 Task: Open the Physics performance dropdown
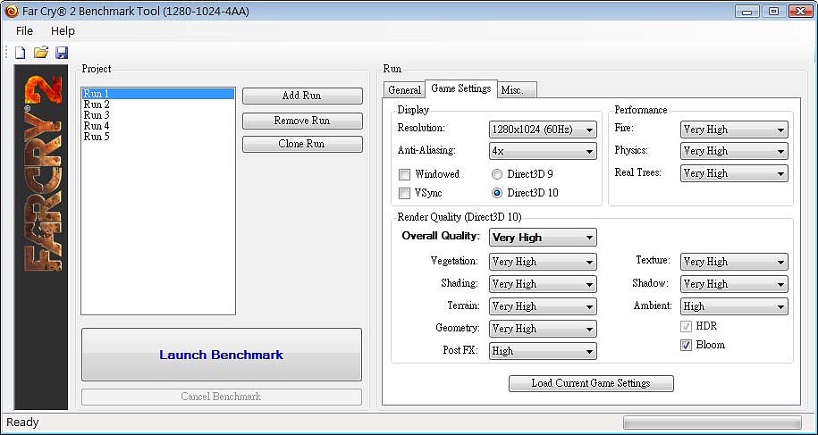tap(734, 152)
